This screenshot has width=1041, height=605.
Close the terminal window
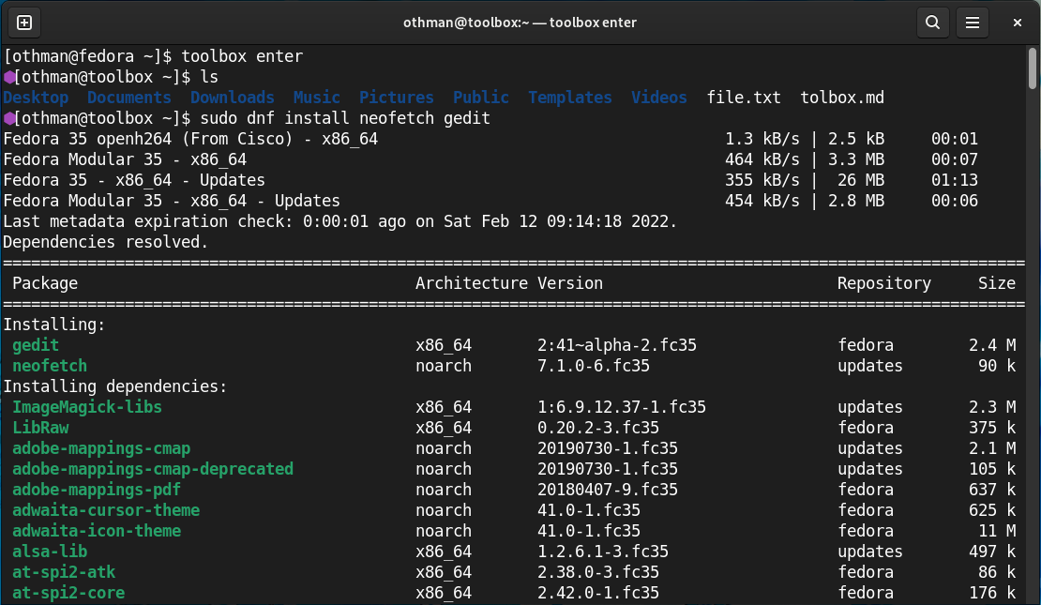(x=1017, y=22)
